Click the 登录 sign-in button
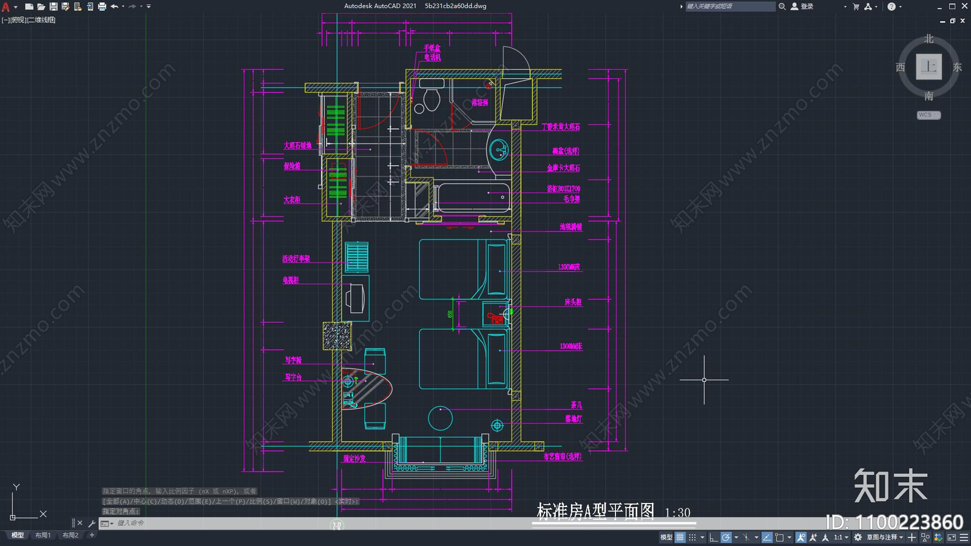This screenshot has width=971, height=546. (x=802, y=6)
